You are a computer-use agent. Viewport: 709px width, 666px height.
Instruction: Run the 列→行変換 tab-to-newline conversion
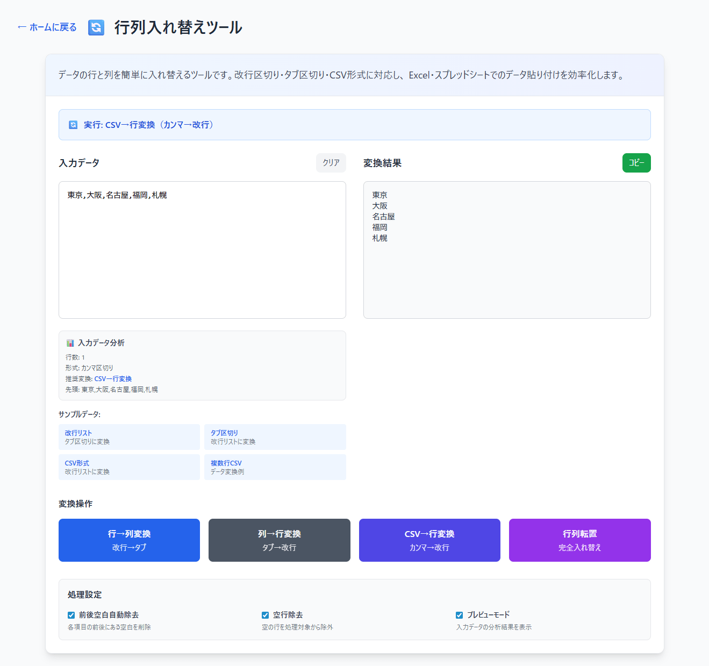pos(279,540)
